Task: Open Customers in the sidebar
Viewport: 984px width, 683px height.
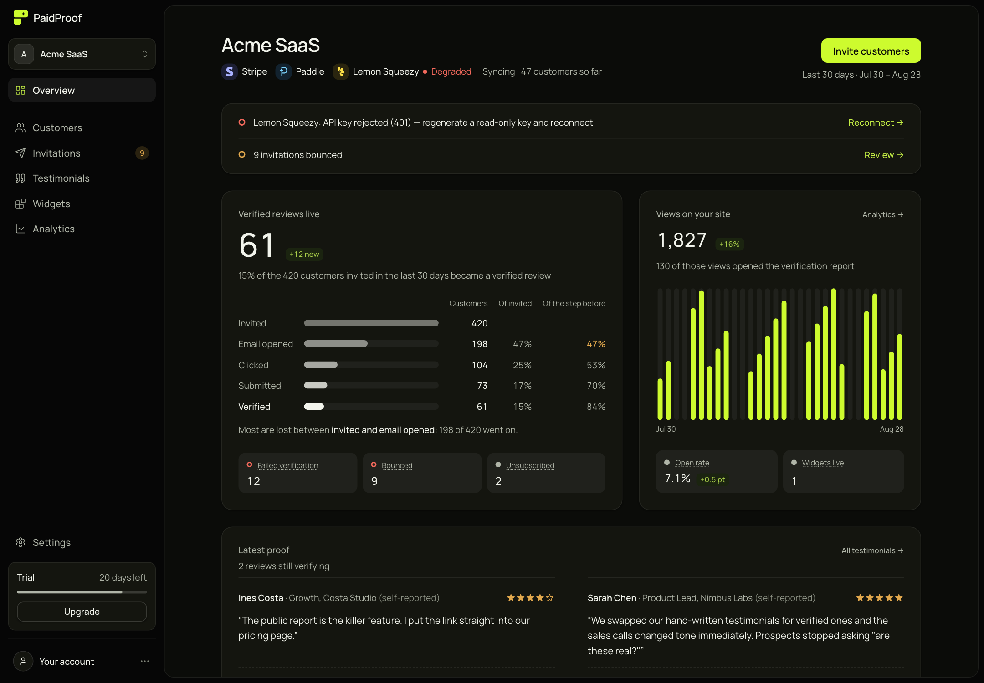Action: tap(82, 128)
